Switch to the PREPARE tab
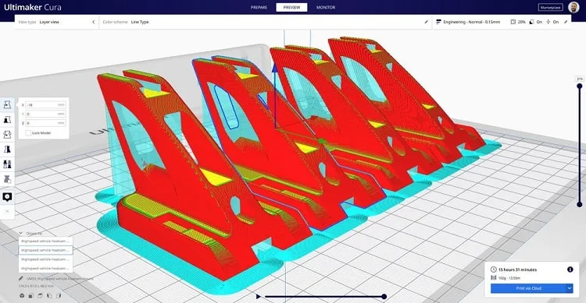This screenshot has height=303, width=586. pos(259,8)
